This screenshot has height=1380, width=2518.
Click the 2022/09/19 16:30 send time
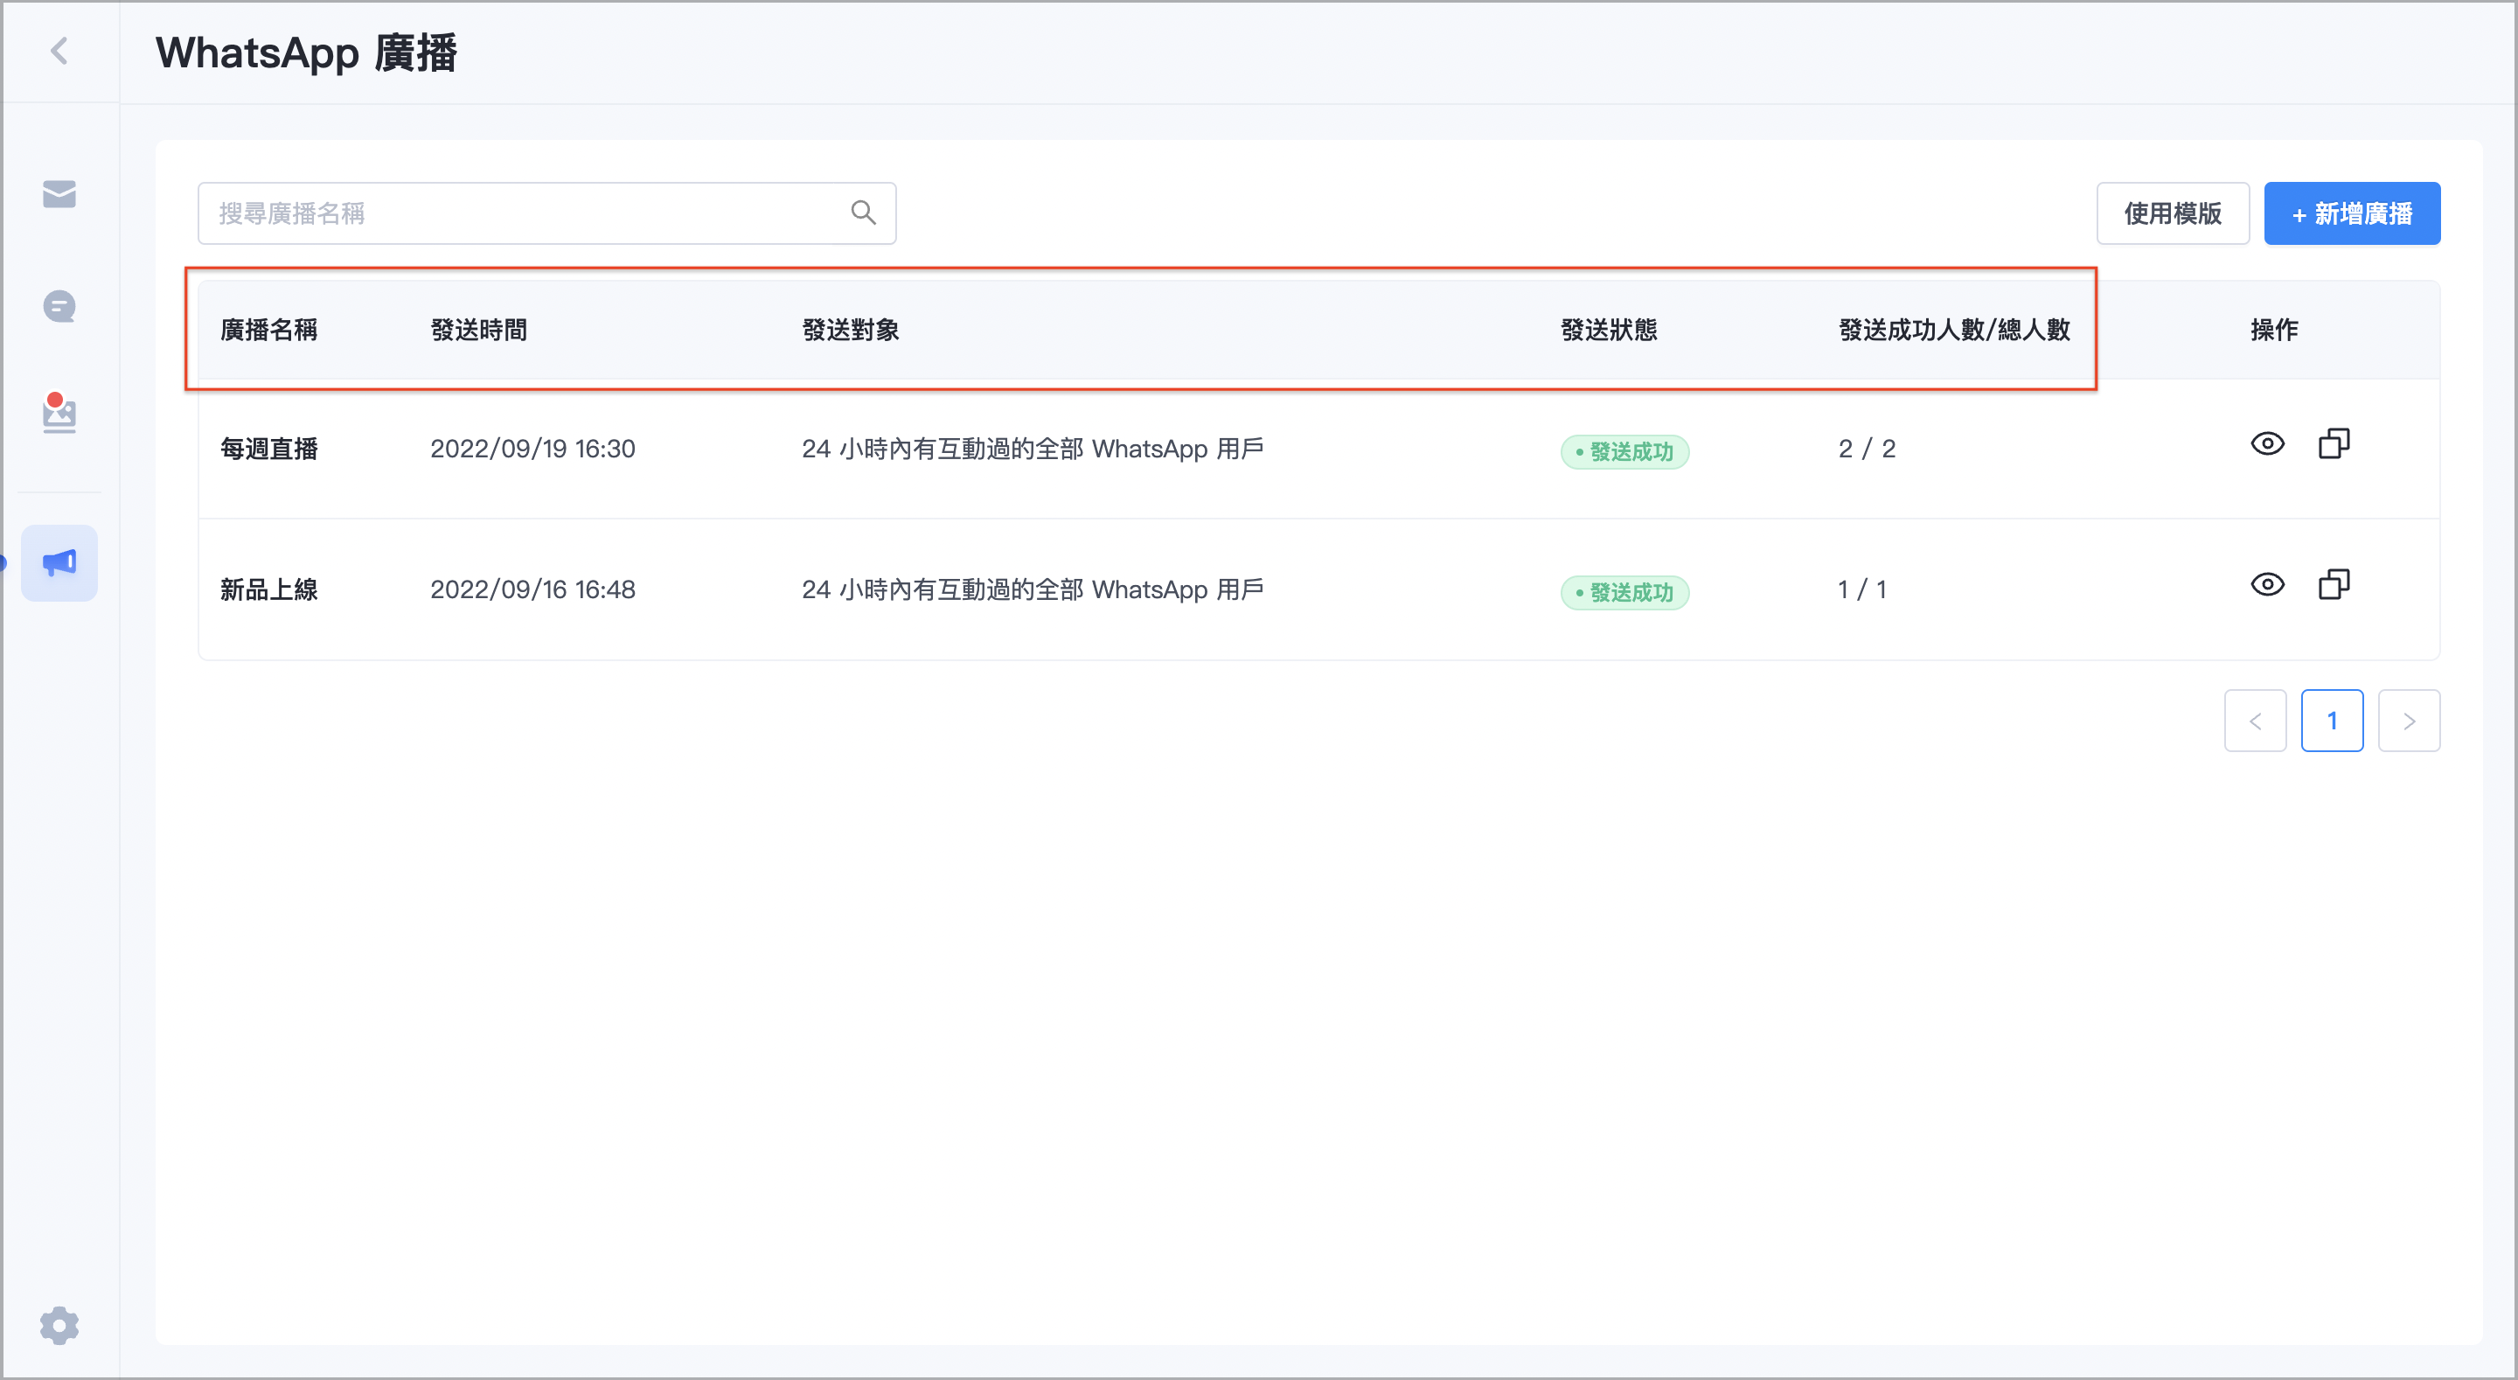click(x=532, y=449)
